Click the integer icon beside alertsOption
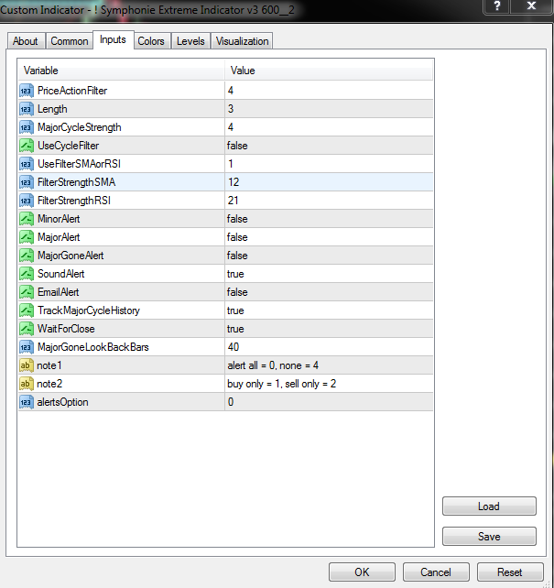The image size is (554, 588). point(27,402)
